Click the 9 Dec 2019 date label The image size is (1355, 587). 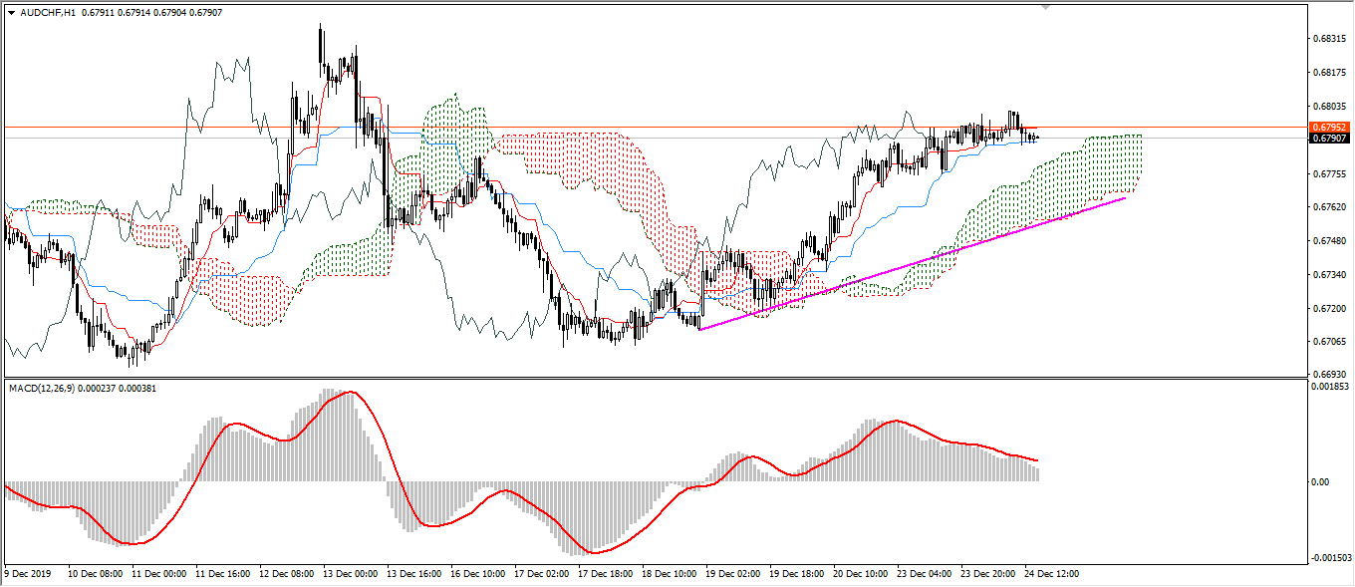(29, 575)
